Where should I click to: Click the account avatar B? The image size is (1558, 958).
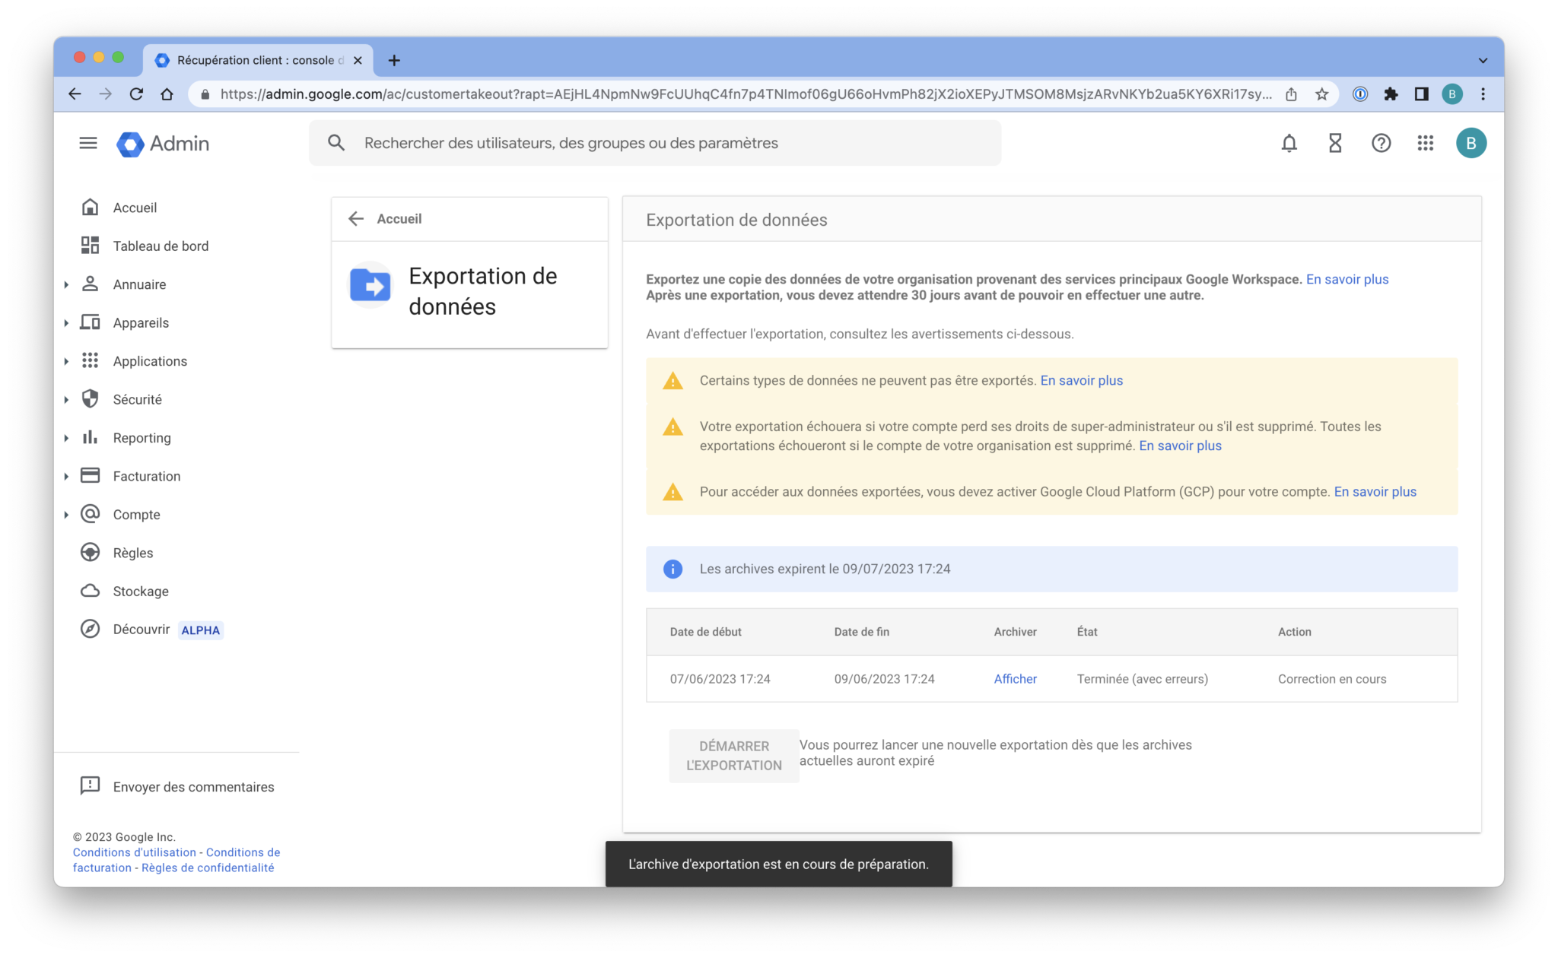tap(1472, 143)
